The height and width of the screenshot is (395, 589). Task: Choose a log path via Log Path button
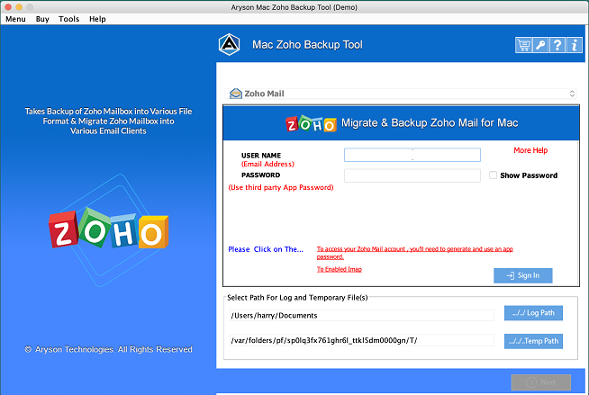533,313
